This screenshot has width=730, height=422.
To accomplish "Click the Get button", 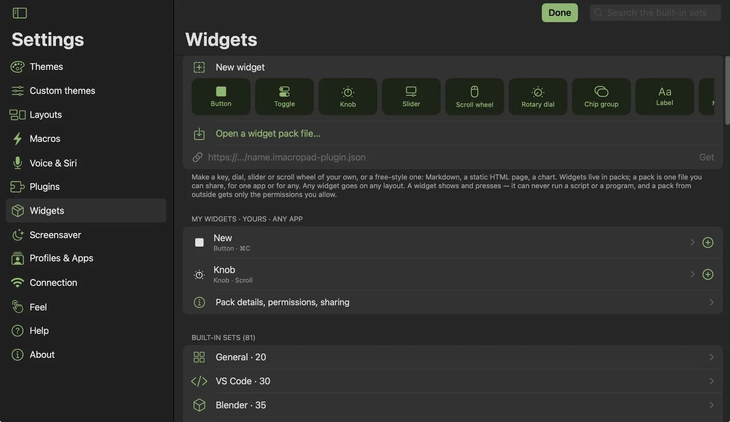I will [706, 157].
